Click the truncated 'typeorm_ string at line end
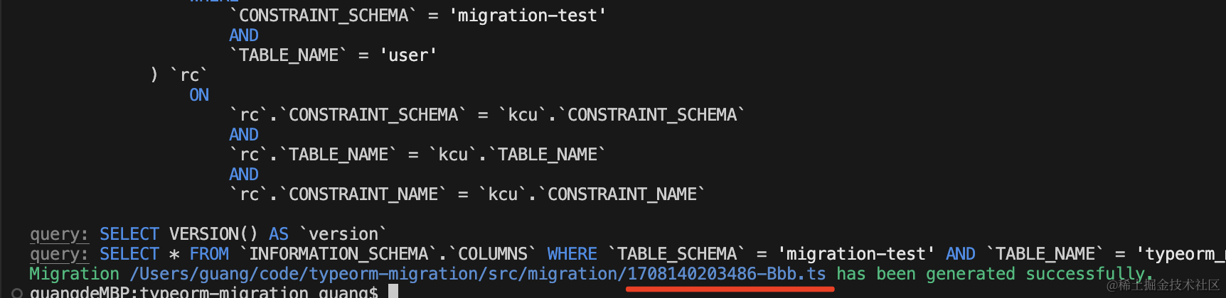Image resolution: width=1226 pixels, height=298 pixels. tap(1180, 254)
